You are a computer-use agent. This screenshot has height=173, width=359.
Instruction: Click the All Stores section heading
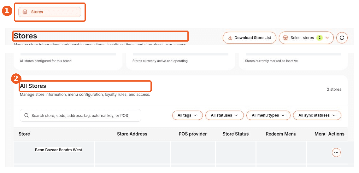point(33,86)
